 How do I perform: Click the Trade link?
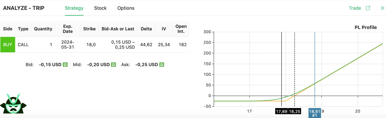click(355, 8)
